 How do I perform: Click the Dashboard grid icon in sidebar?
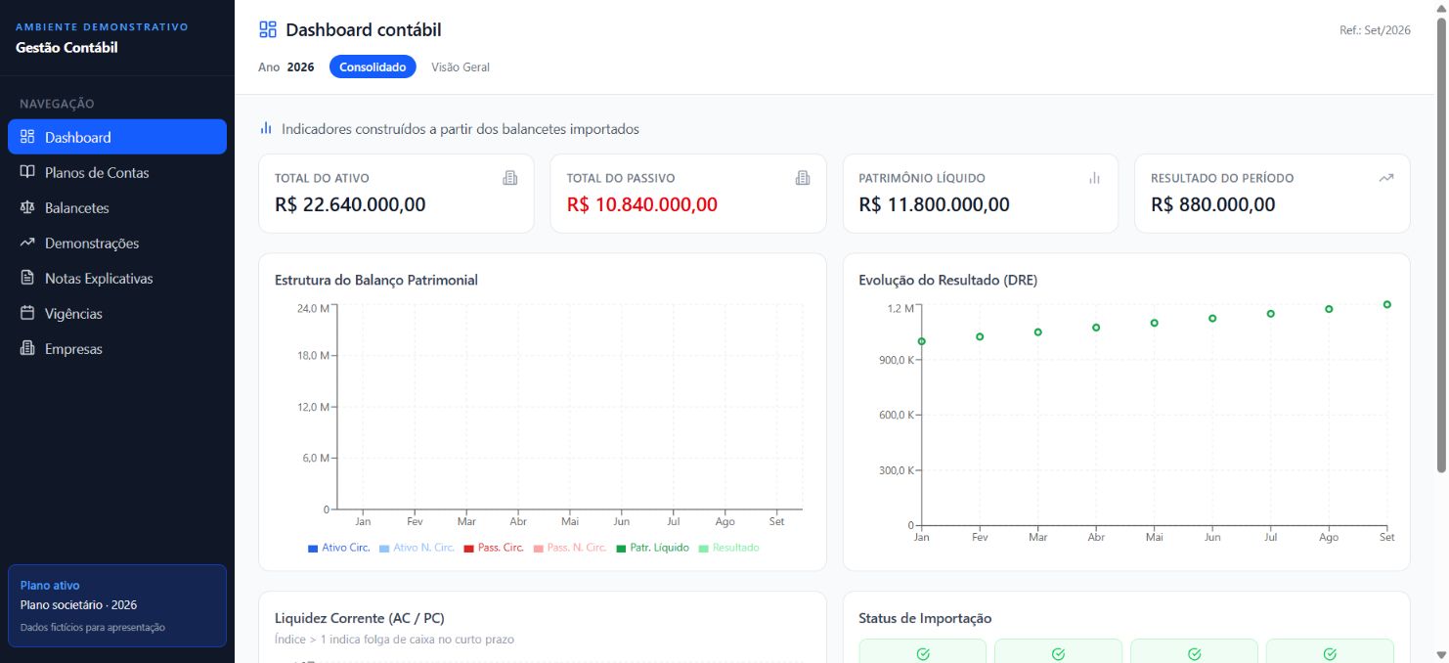pyautogui.click(x=27, y=137)
